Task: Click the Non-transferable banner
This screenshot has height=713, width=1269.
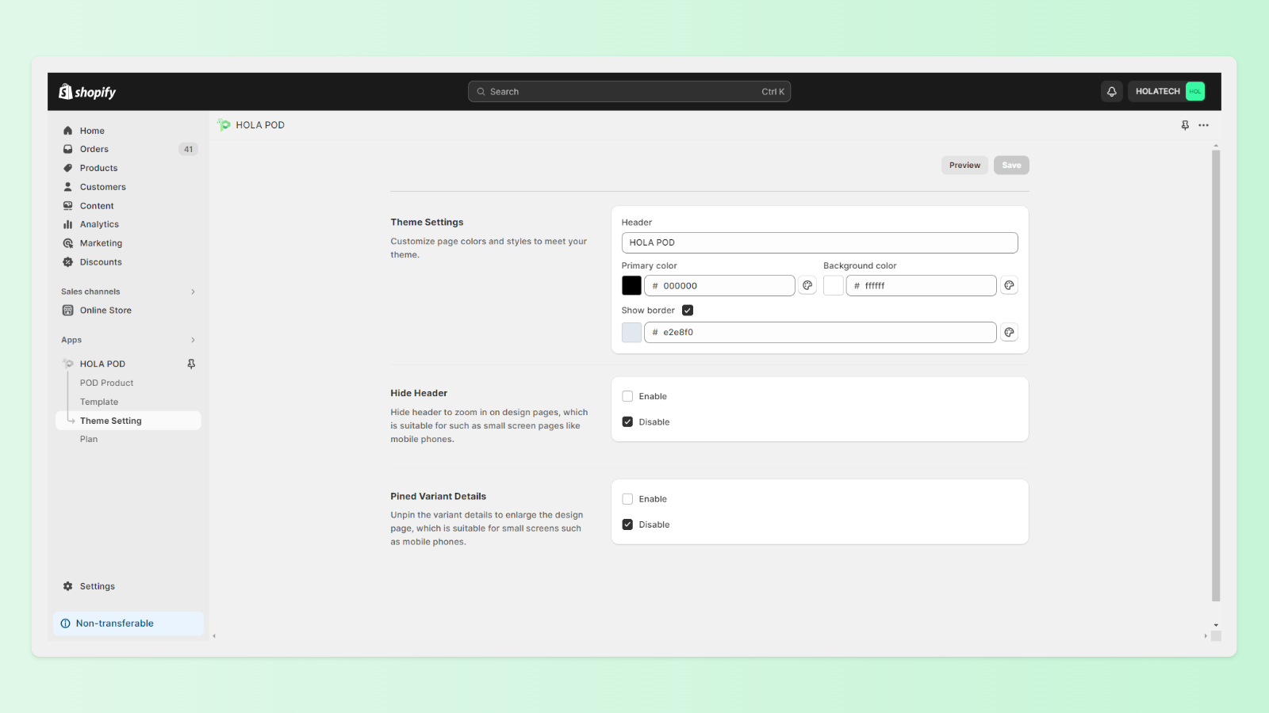Action: [128, 623]
